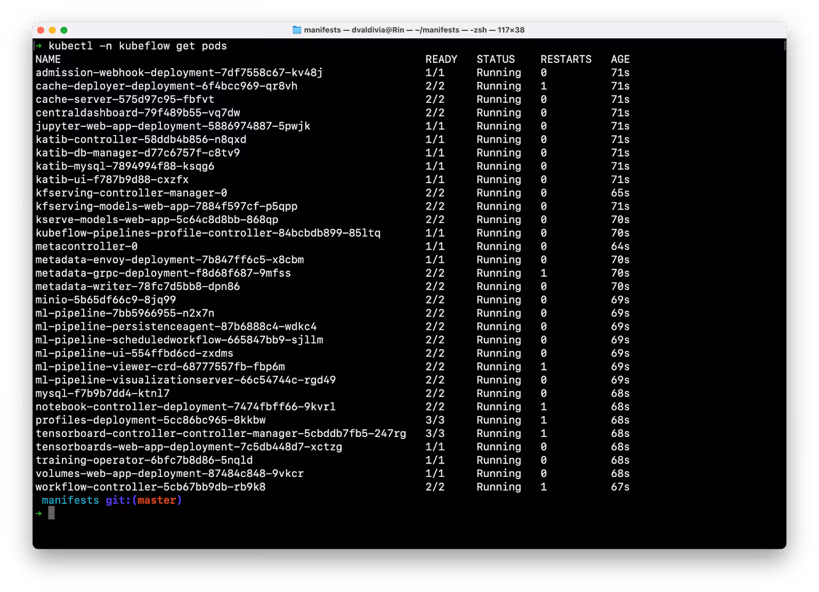Click the green zoom window button
Viewport: 819px width, 592px height.
(64, 30)
